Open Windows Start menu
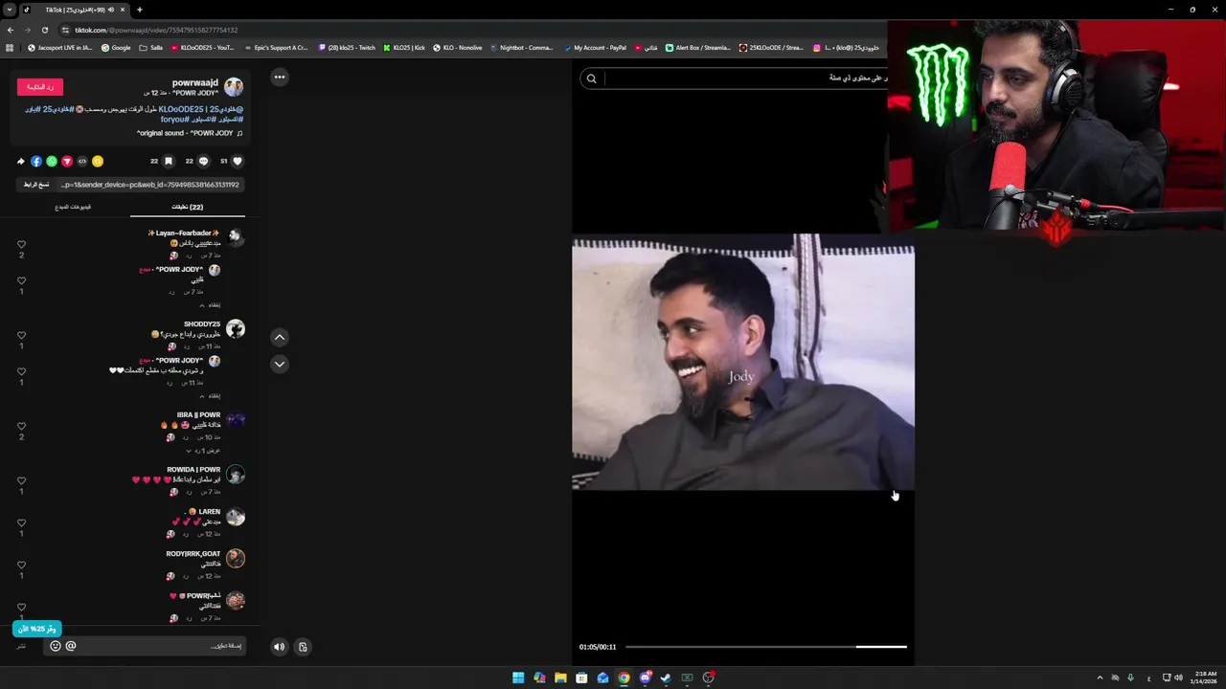Screen dimensions: 1226x689 tap(518, 678)
